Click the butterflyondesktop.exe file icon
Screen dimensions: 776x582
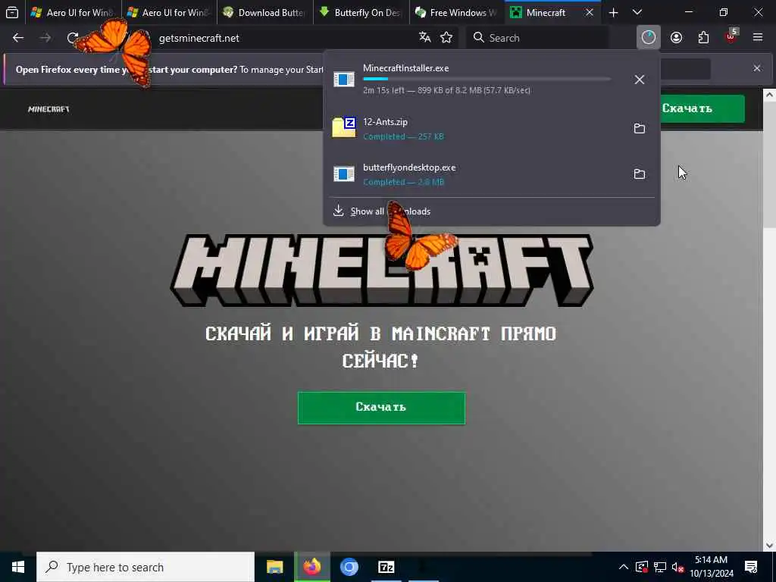coord(344,174)
